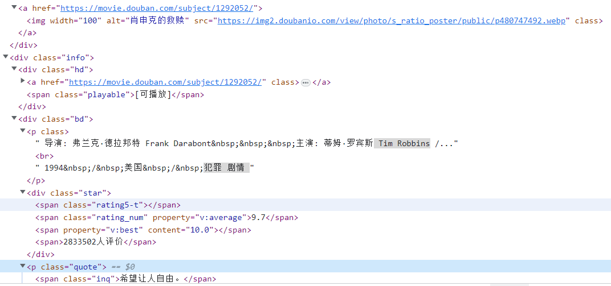
Task: Collapse the div class="star" node
Action: pos(23,192)
